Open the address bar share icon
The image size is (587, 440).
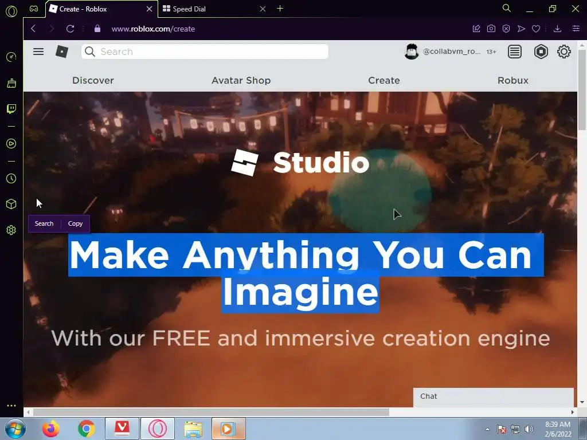coord(476,29)
